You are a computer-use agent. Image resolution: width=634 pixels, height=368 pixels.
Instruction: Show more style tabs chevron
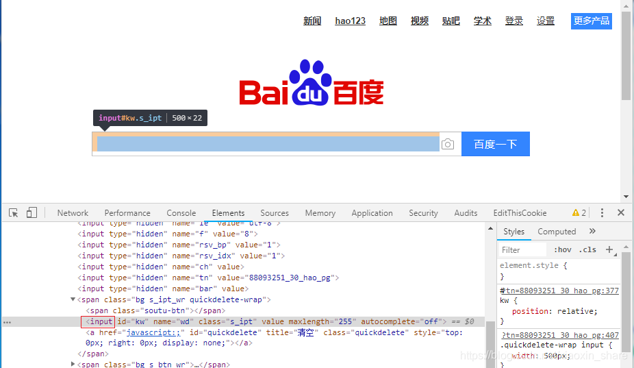pyautogui.click(x=592, y=231)
